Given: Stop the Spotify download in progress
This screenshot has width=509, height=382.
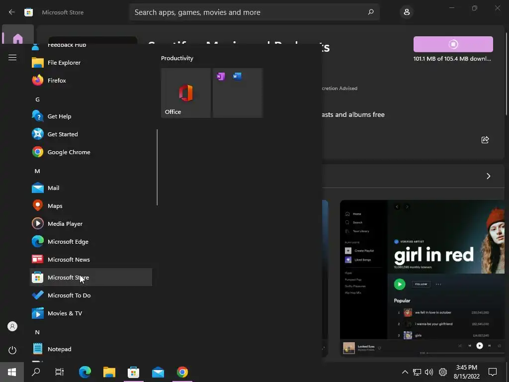Looking at the screenshot, I should coord(453,44).
